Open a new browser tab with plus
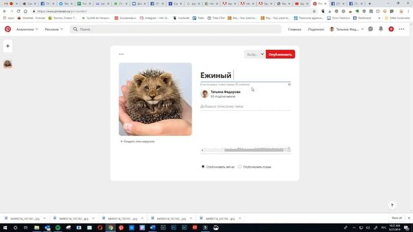This screenshot has width=413, height=232. coord(370,4)
